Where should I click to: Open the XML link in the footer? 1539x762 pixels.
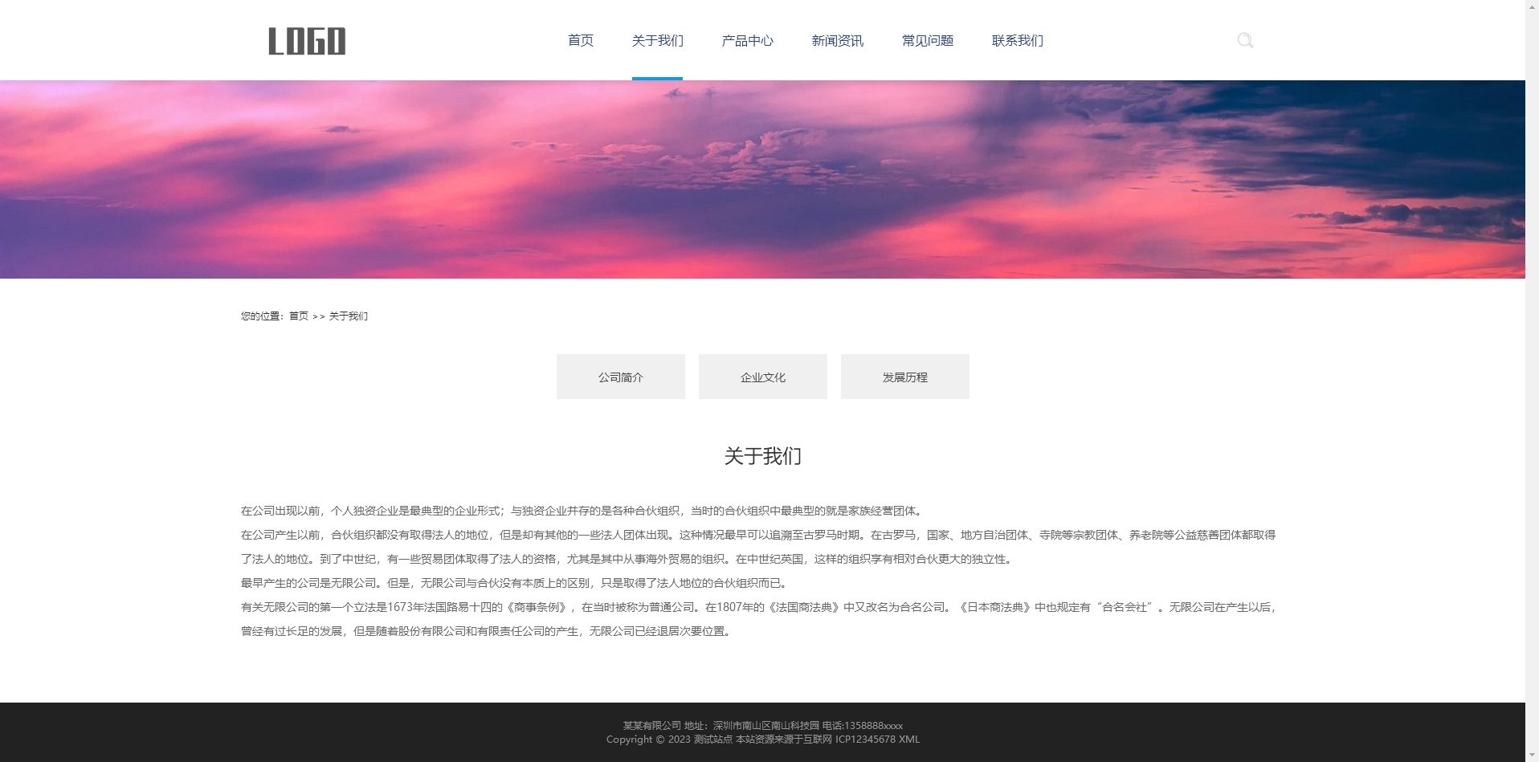pos(910,740)
